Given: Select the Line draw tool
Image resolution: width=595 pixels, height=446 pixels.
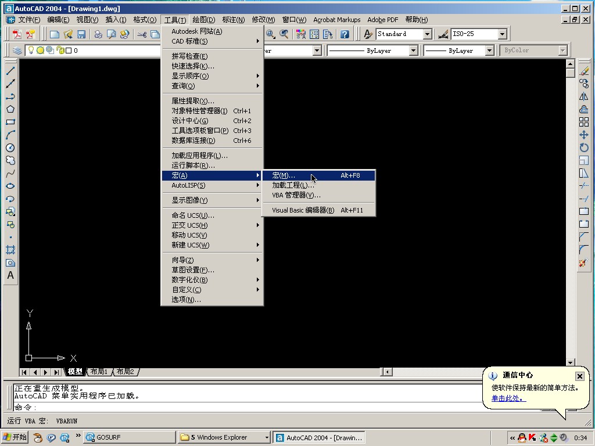Looking at the screenshot, I should pos(10,71).
